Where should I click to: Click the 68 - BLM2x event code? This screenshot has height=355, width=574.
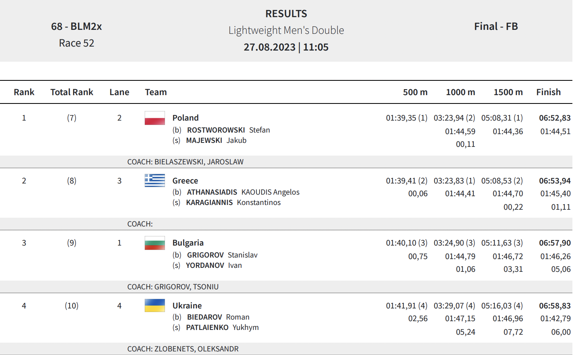[76, 26]
